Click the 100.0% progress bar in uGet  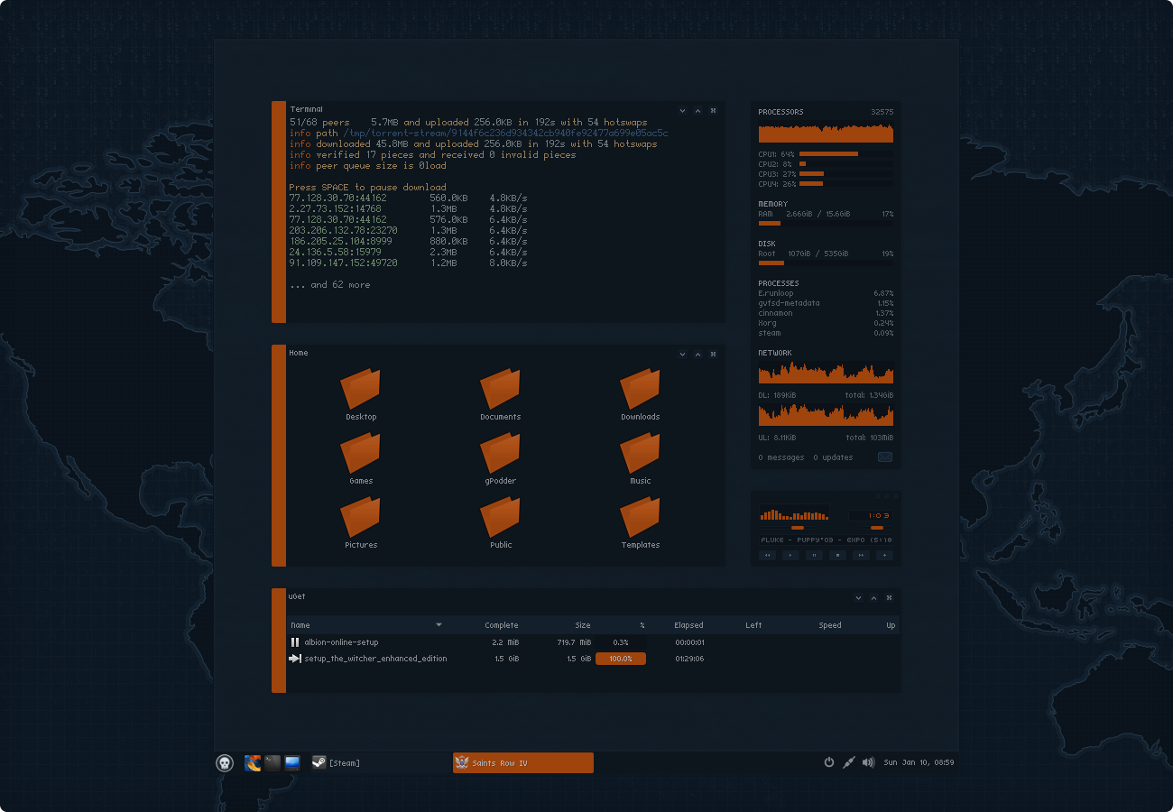coord(621,659)
